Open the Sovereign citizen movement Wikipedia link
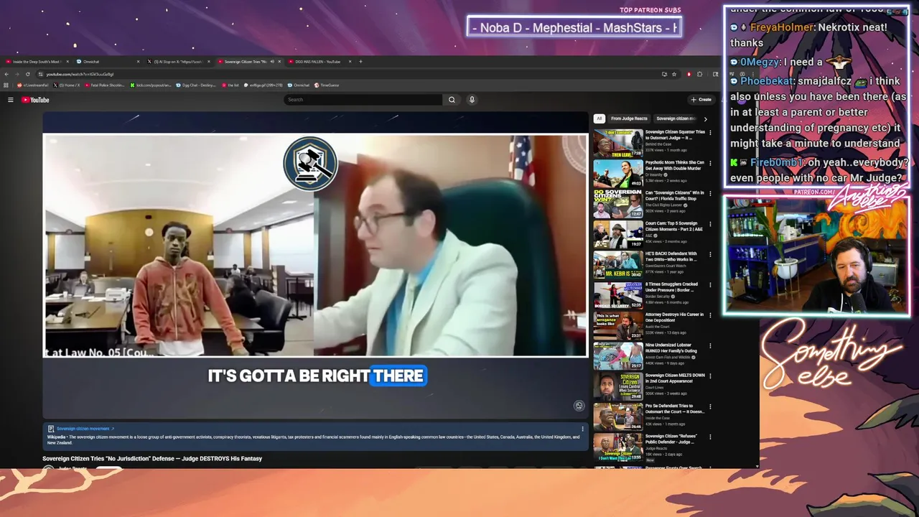This screenshot has width=919, height=517. tap(85, 429)
